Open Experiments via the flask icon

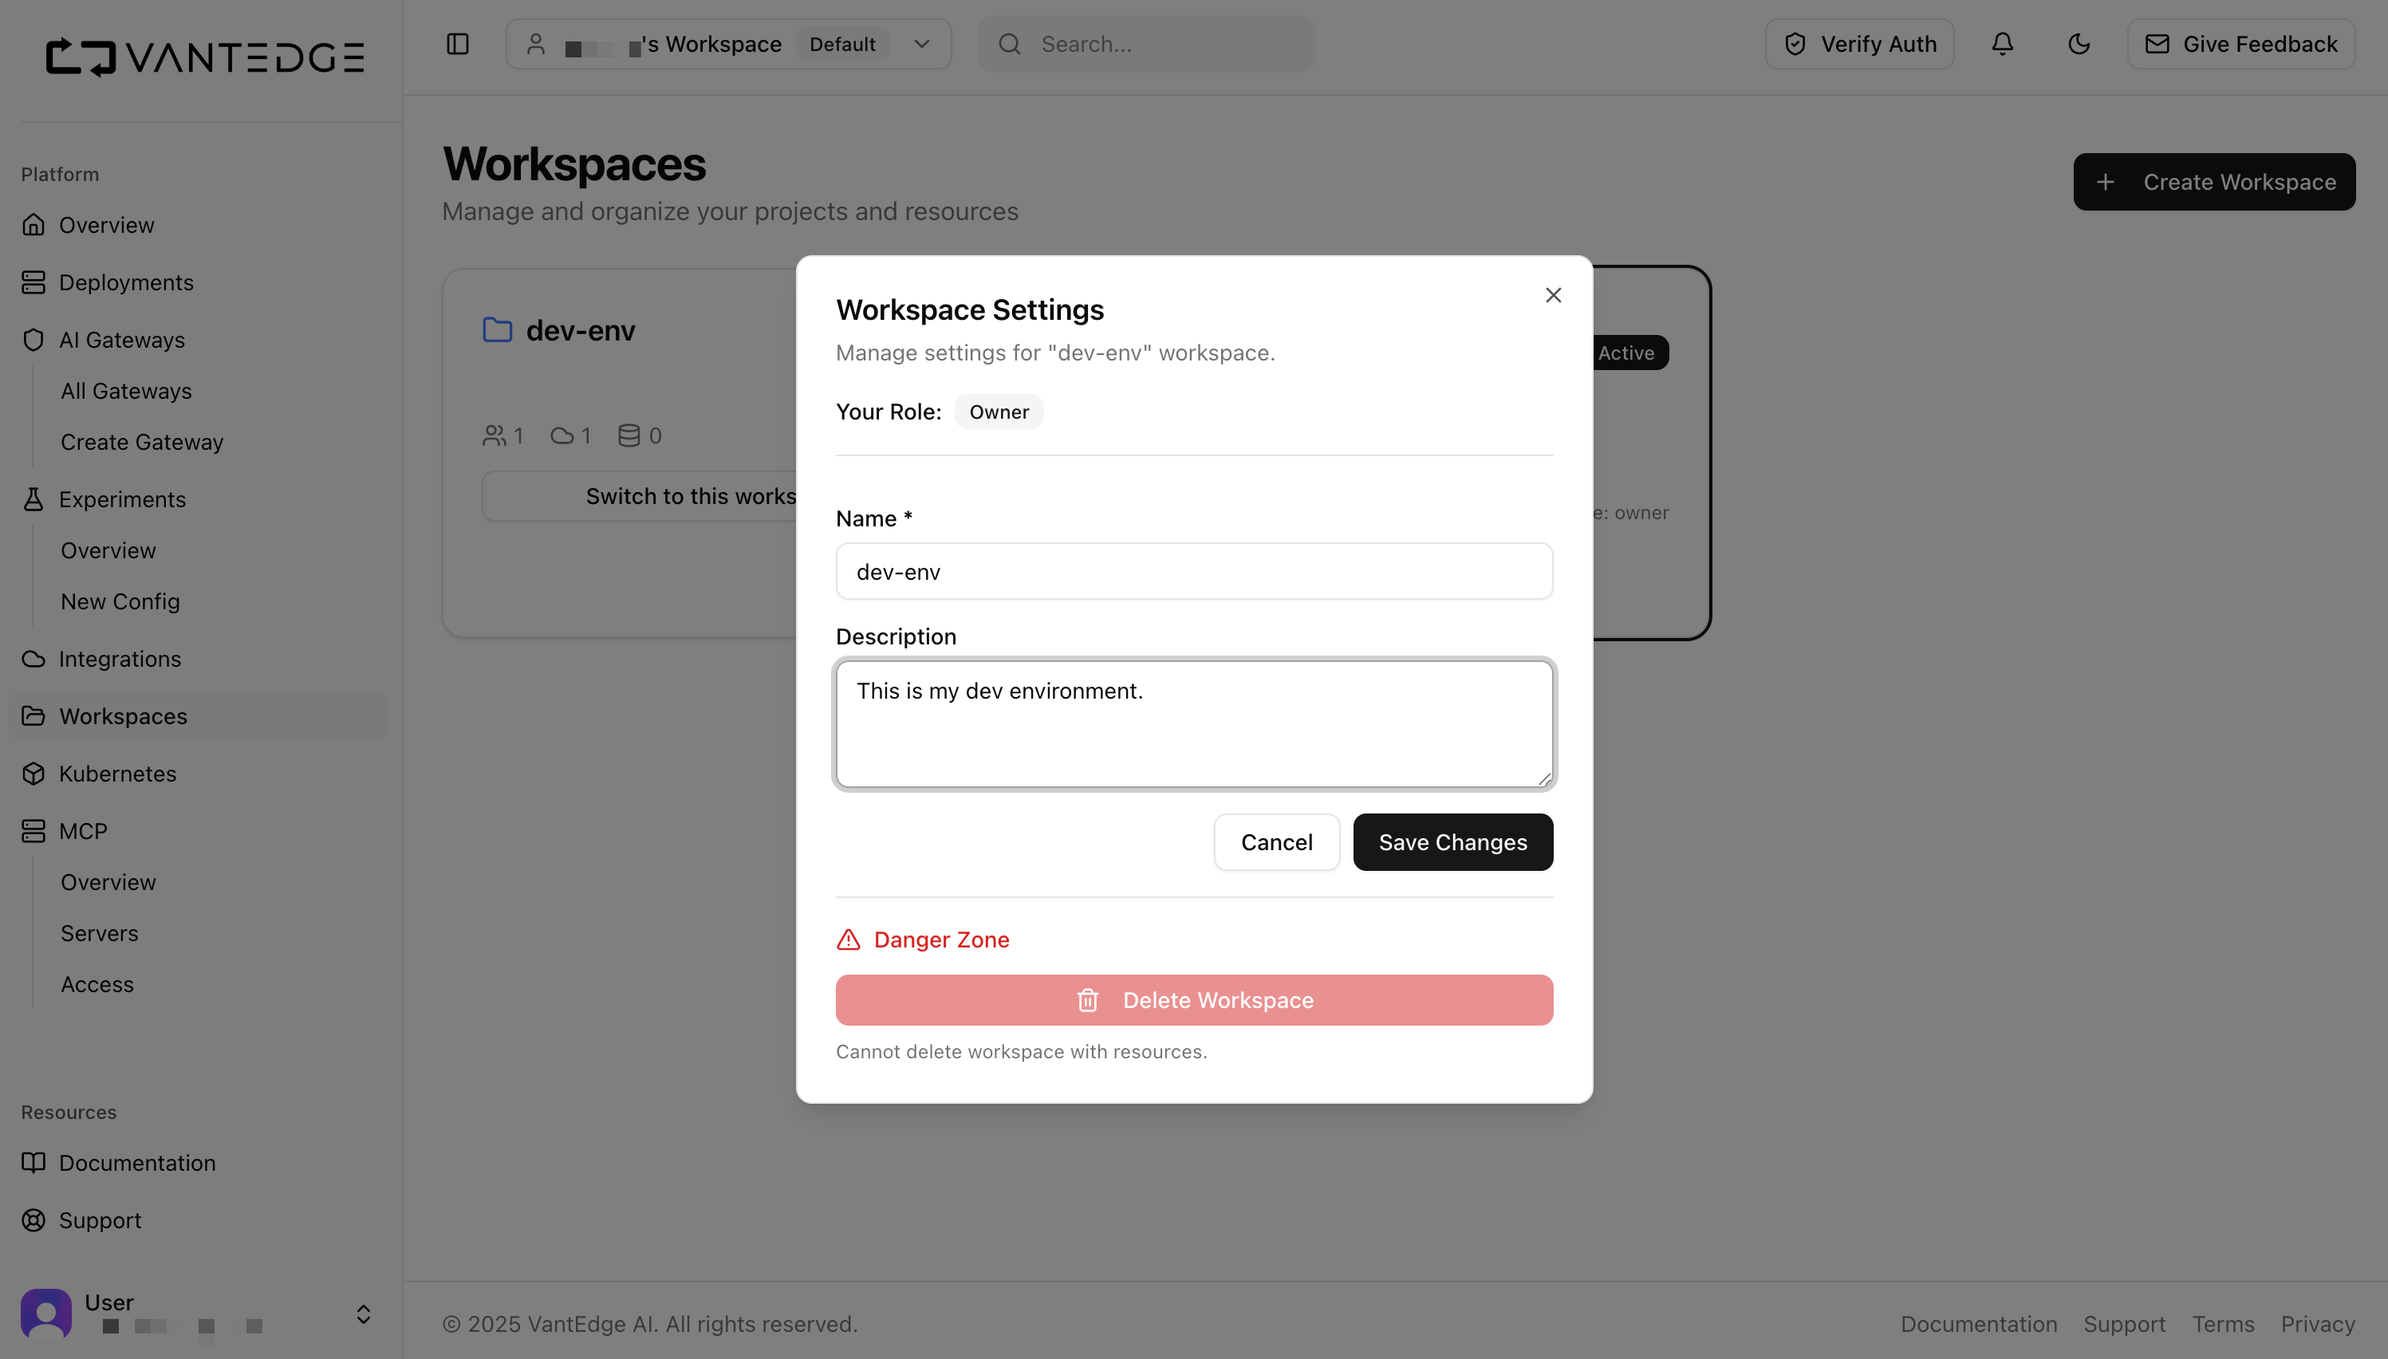click(x=33, y=499)
